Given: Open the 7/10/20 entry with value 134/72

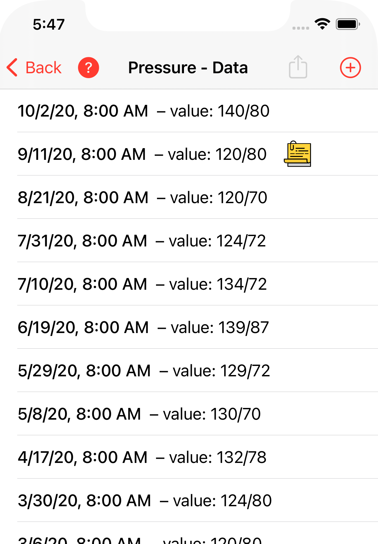Looking at the screenshot, I should pyautogui.click(x=142, y=284).
